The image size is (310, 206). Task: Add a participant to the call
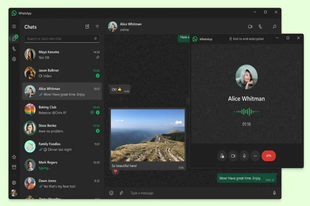[222, 156]
